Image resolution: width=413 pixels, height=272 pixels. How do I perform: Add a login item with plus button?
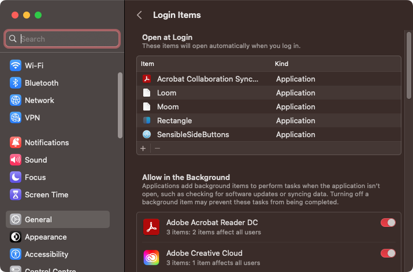143,149
